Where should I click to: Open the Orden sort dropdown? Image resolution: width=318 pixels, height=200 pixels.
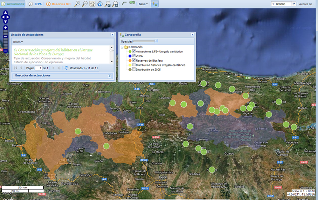click(x=18, y=42)
